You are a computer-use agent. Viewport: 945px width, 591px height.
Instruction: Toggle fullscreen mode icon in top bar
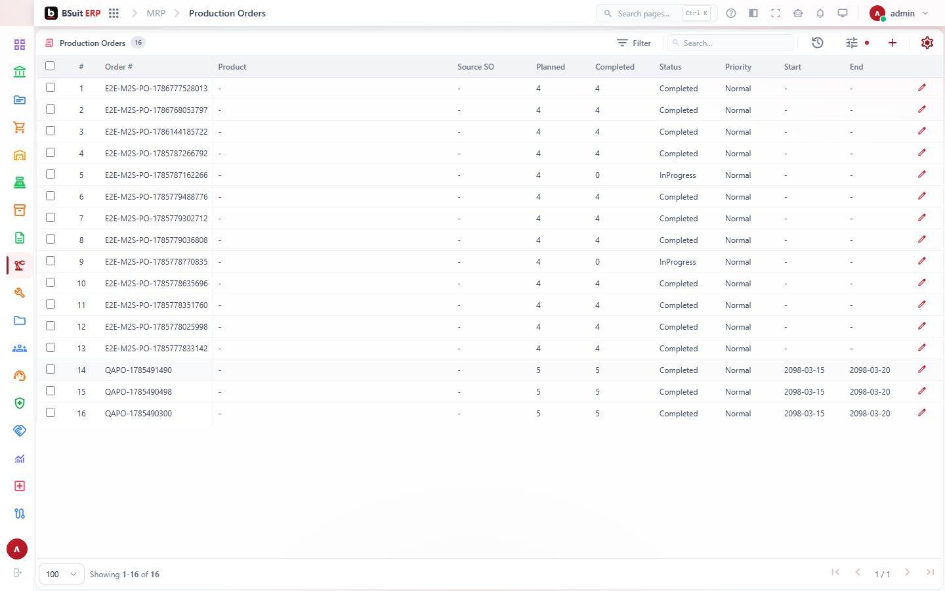tap(776, 13)
